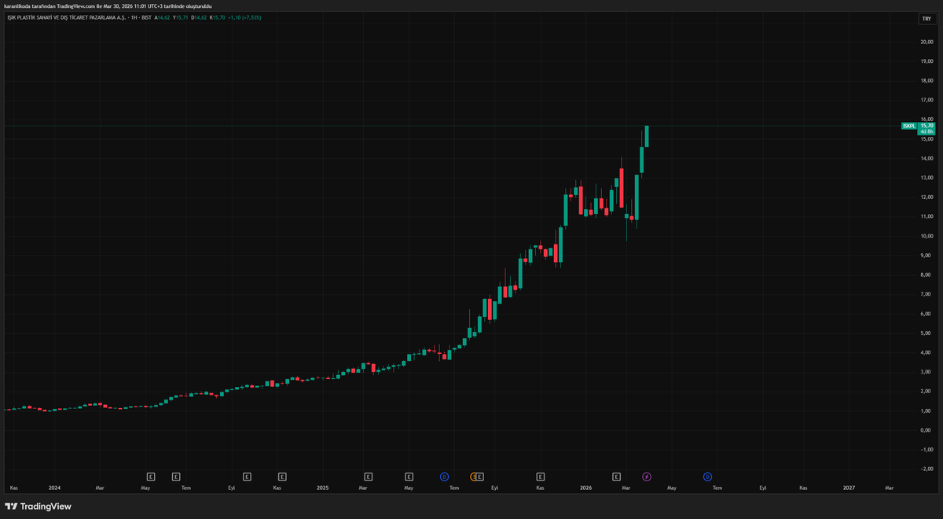The image size is (943, 519).
Task: Click the purple lightning event marker
Action: (x=647, y=477)
